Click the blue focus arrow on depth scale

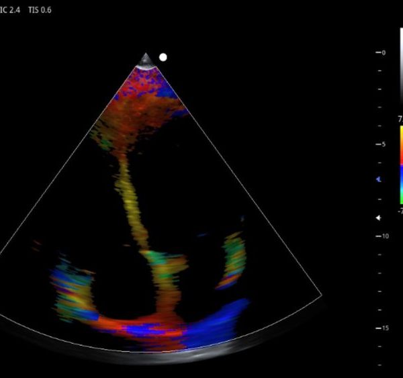(x=378, y=180)
